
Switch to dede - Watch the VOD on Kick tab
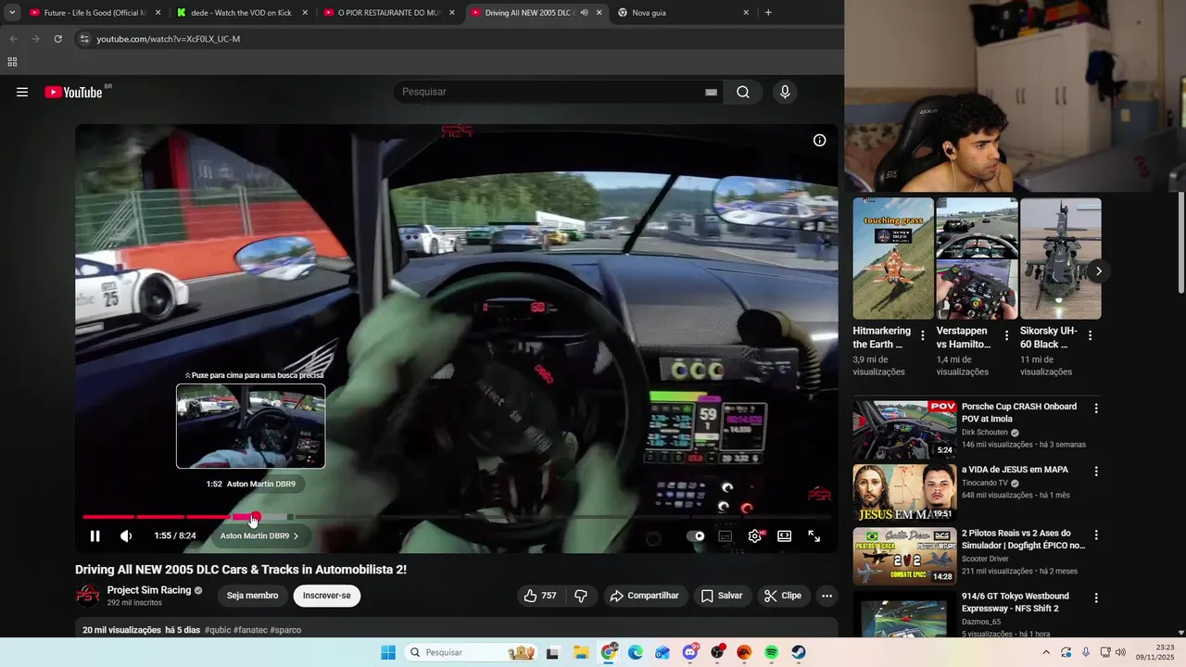click(241, 13)
